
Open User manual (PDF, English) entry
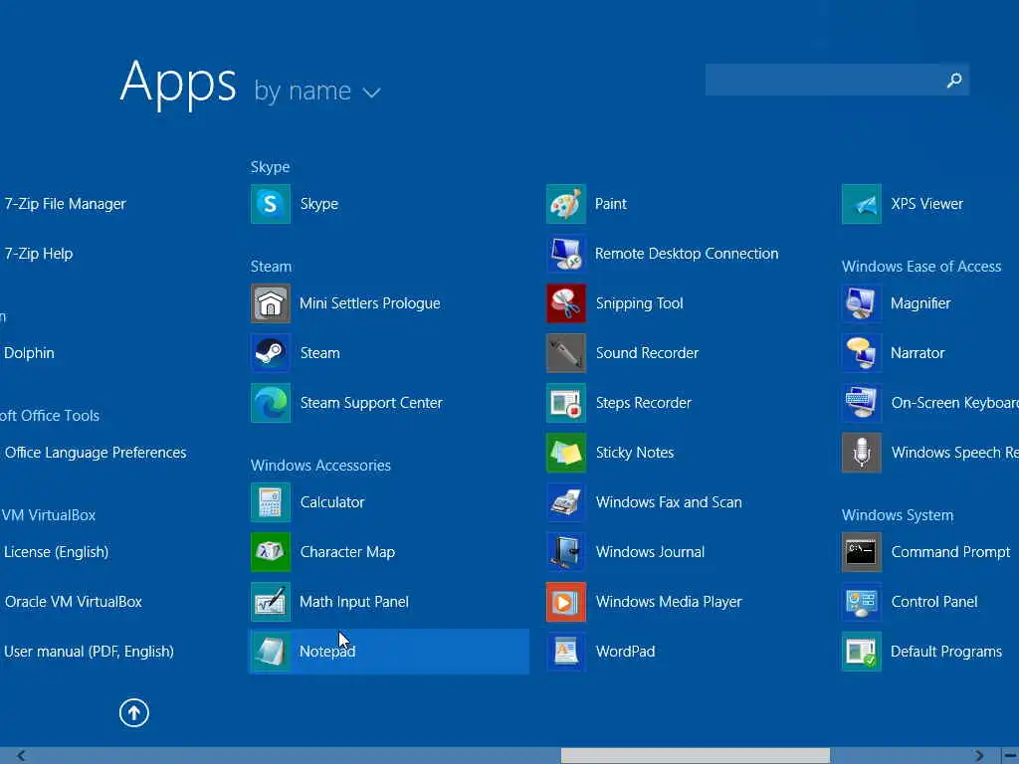coord(89,652)
